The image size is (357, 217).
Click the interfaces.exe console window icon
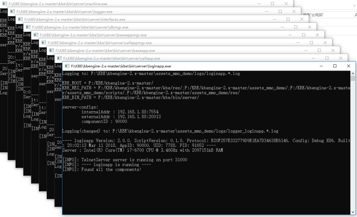pyautogui.click(x=20, y=19)
